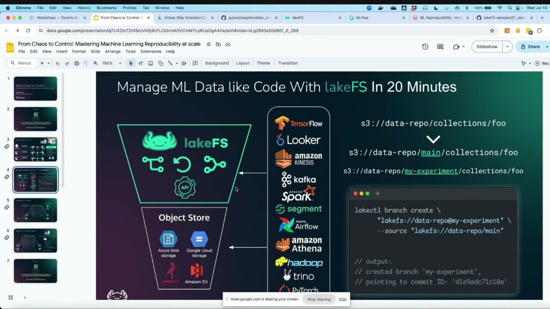The height and width of the screenshot is (309, 550).
Task: Click Stop sharing in the Meet bar
Action: pyautogui.click(x=319, y=299)
